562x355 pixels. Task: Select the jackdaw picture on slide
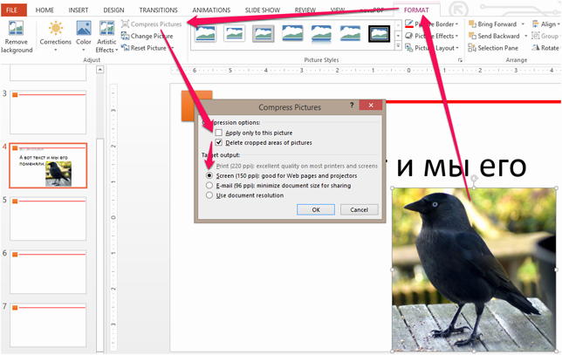tap(474, 270)
